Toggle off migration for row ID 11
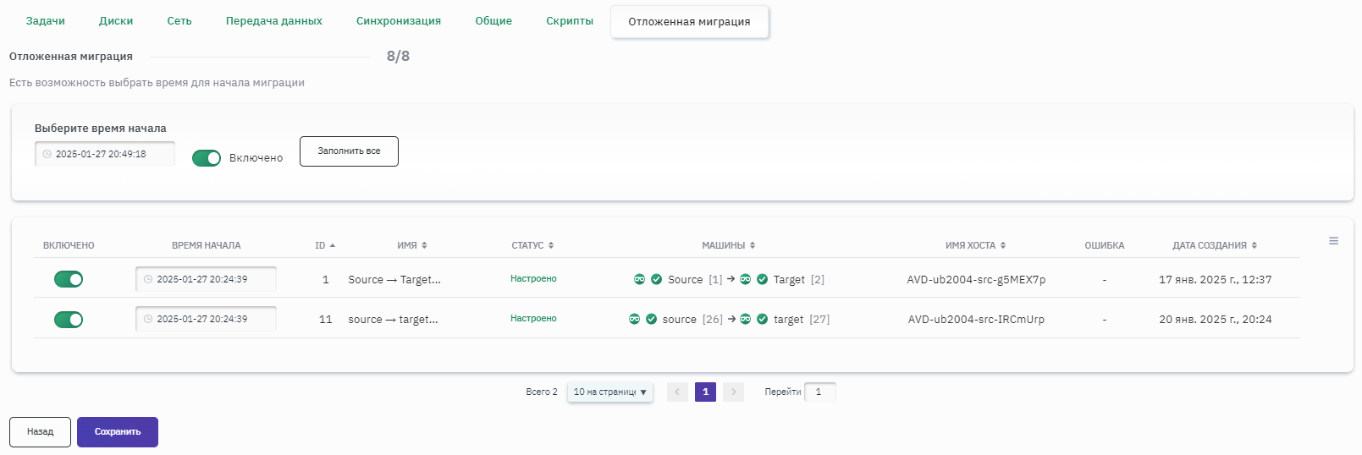The height and width of the screenshot is (455, 1362). coord(69,320)
